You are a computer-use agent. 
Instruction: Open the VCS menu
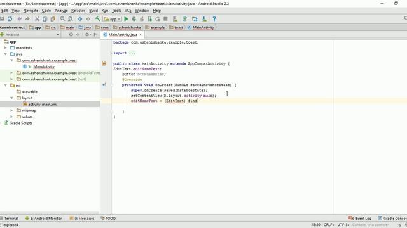tap(128, 11)
